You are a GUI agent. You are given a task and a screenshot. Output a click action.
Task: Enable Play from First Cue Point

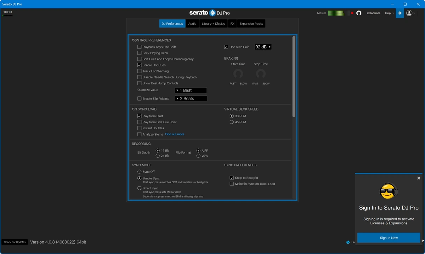(x=139, y=122)
